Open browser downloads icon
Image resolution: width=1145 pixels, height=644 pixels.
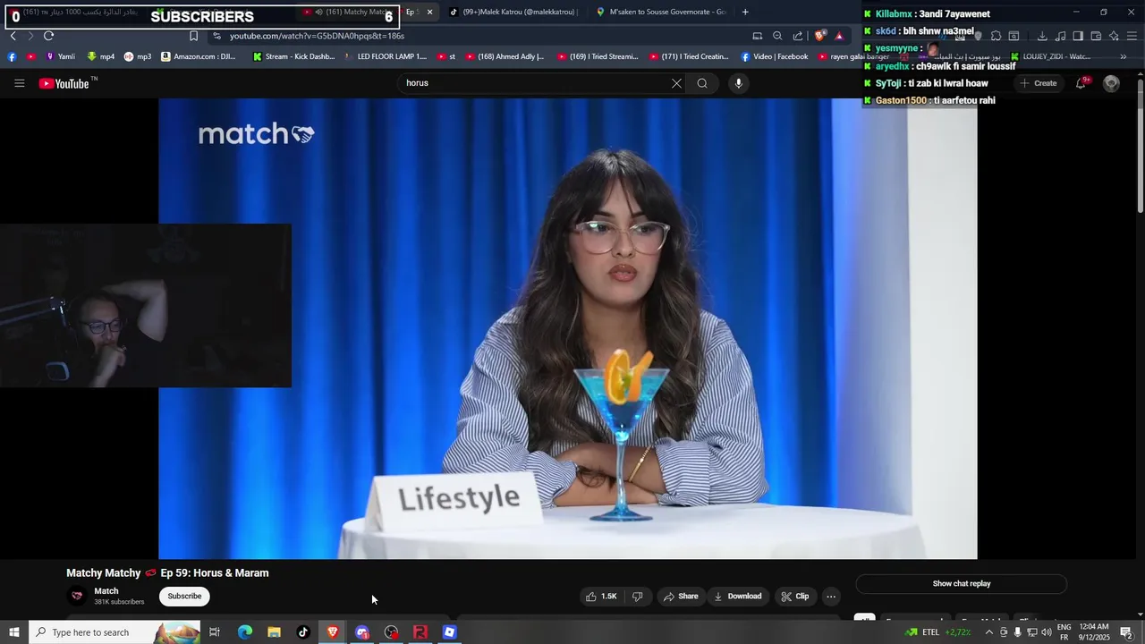(x=1042, y=36)
